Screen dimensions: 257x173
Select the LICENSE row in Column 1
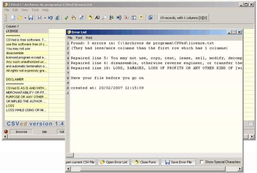pos(26,31)
